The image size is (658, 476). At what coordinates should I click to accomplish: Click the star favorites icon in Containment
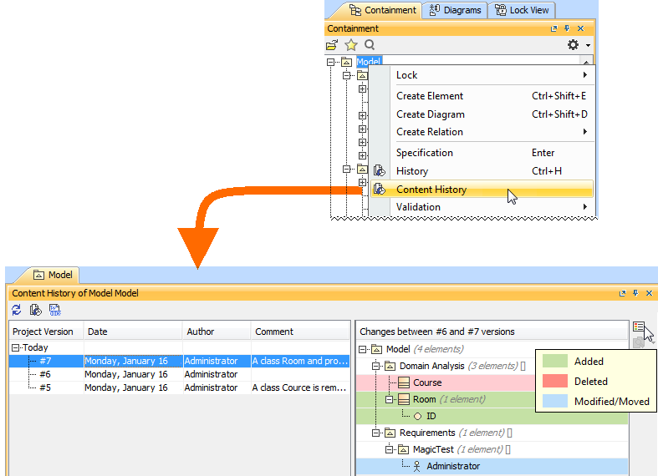pyautogui.click(x=351, y=45)
